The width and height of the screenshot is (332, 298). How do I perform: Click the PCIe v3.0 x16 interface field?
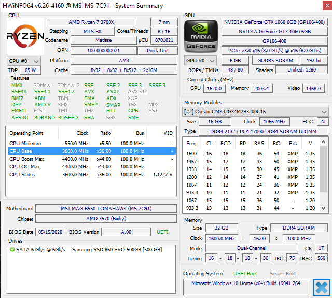(274, 51)
